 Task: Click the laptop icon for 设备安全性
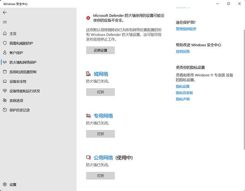5,81
